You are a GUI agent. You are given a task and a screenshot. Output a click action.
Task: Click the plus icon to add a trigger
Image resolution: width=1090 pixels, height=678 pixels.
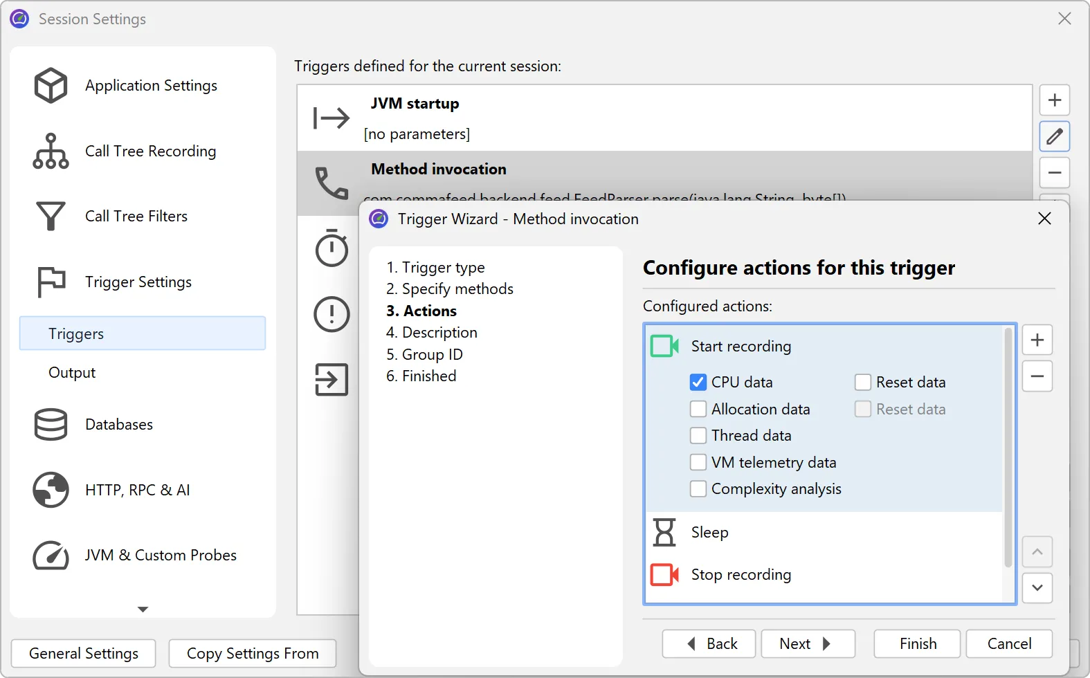click(1054, 100)
